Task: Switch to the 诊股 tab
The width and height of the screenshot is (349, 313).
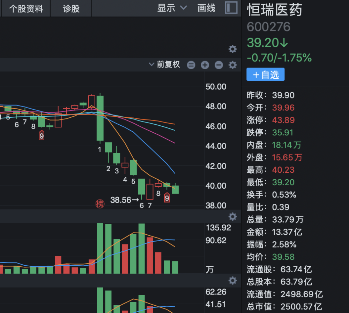Action: pyautogui.click(x=71, y=8)
